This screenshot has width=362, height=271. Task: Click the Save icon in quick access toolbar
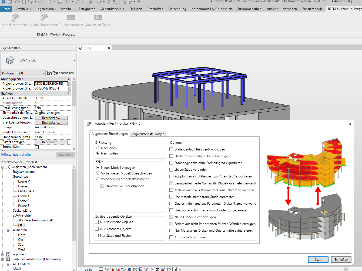[x=24, y=2]
